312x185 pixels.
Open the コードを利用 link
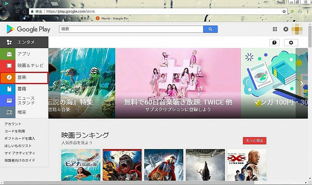point(15,131)
